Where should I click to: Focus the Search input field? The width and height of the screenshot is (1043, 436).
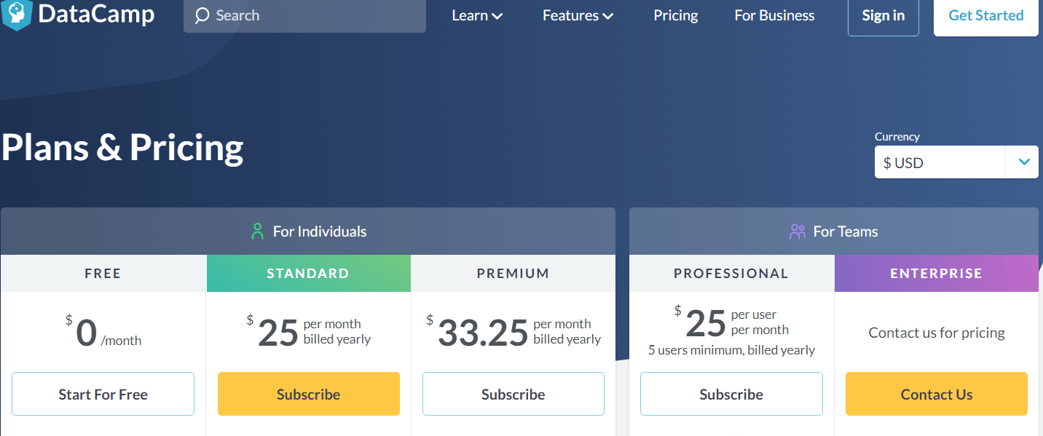click(304, 15)
